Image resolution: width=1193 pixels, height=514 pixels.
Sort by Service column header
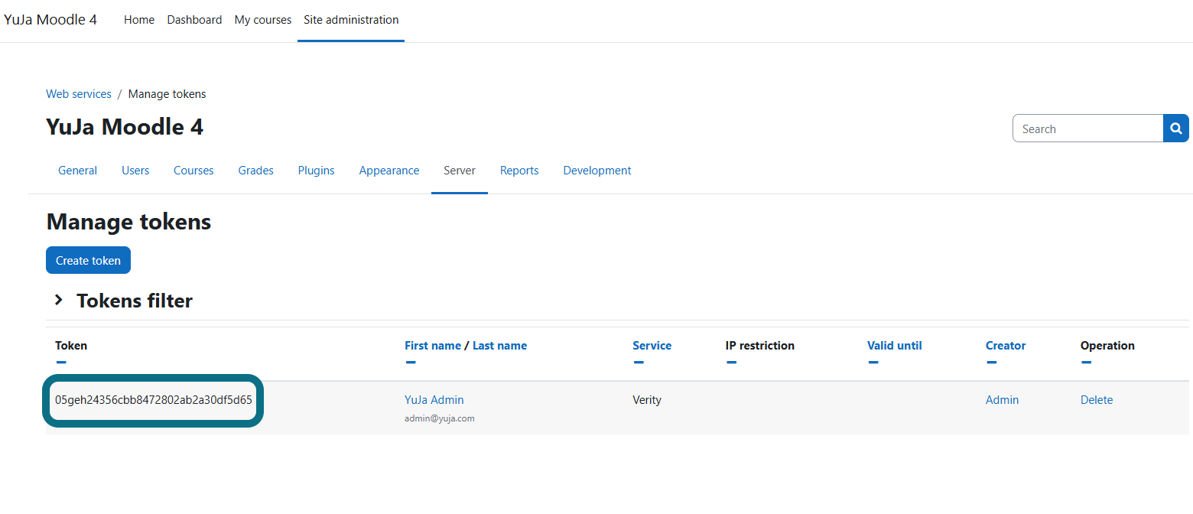tap(652, 346)
